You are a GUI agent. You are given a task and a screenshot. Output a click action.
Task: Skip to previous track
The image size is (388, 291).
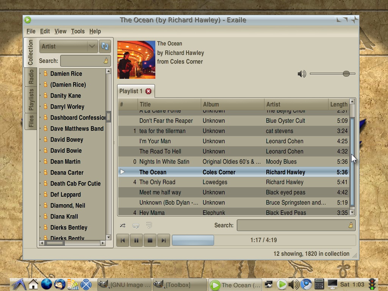123,240
